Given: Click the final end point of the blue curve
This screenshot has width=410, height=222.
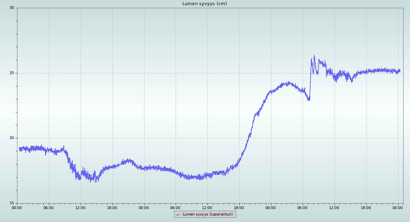Looking at the screenshot, I should [x=400, y=71].
